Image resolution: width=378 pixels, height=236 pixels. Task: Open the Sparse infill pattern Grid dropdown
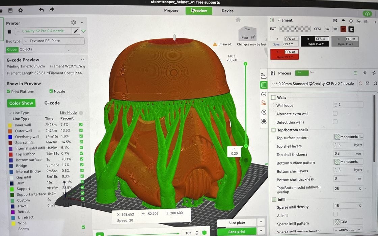[x=348, y=222]
